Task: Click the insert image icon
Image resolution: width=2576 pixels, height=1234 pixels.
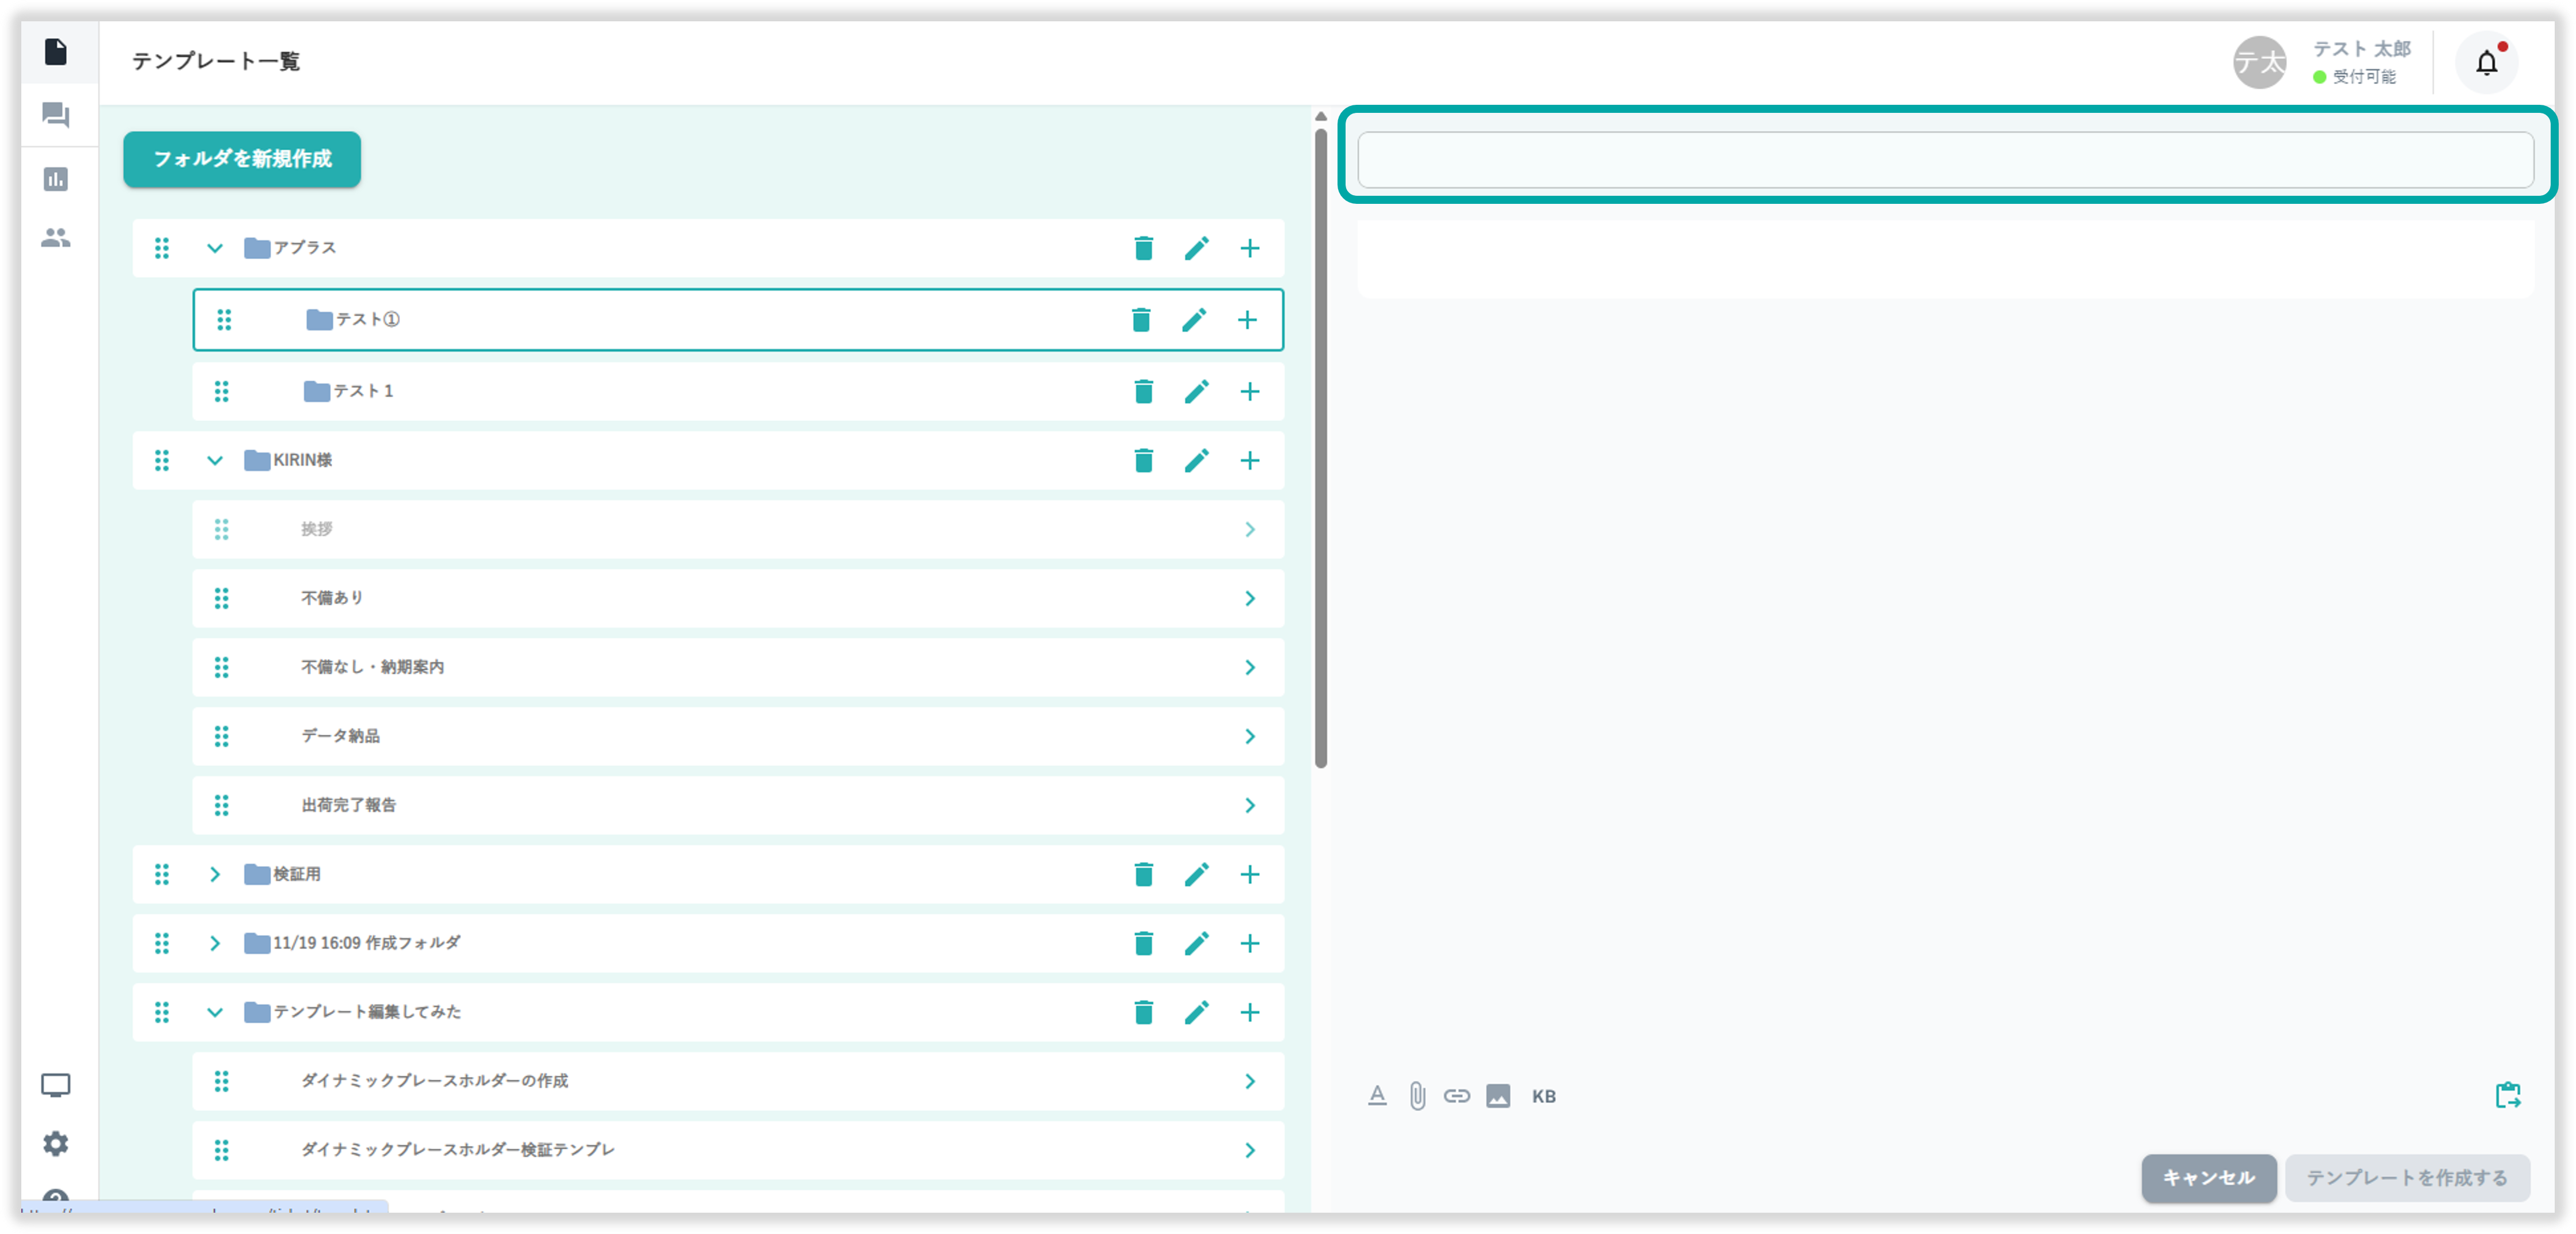Action: tap(1497, 1096)
